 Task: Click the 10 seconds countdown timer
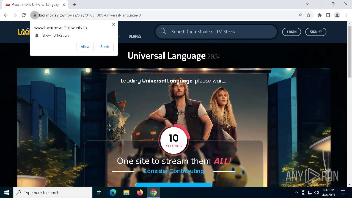174,140
